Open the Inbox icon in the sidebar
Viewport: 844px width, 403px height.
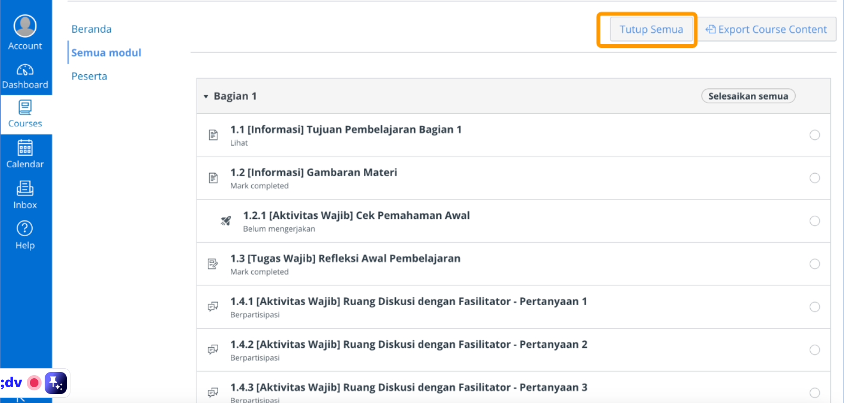[x=25, y=188]
